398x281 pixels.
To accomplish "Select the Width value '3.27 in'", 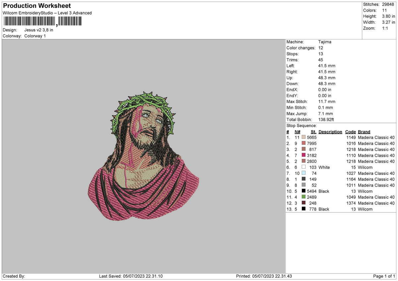I will (x=388, y=22).
